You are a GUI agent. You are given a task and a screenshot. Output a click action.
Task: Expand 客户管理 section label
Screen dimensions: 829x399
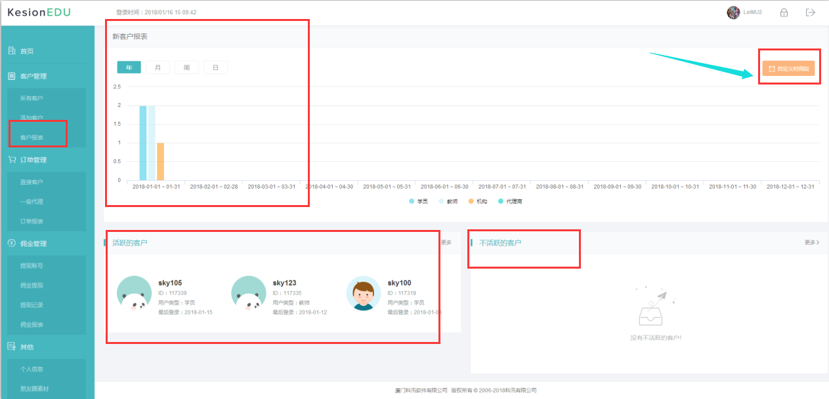point(33,76)
